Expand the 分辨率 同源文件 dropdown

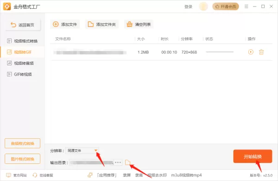(82, 151)
